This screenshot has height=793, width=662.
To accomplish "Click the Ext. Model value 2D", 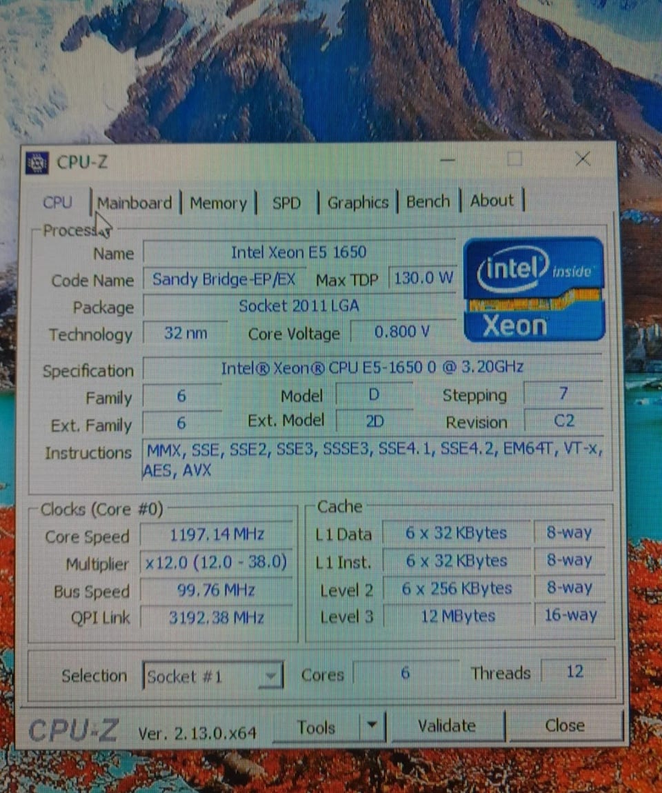I will [374, 421].
